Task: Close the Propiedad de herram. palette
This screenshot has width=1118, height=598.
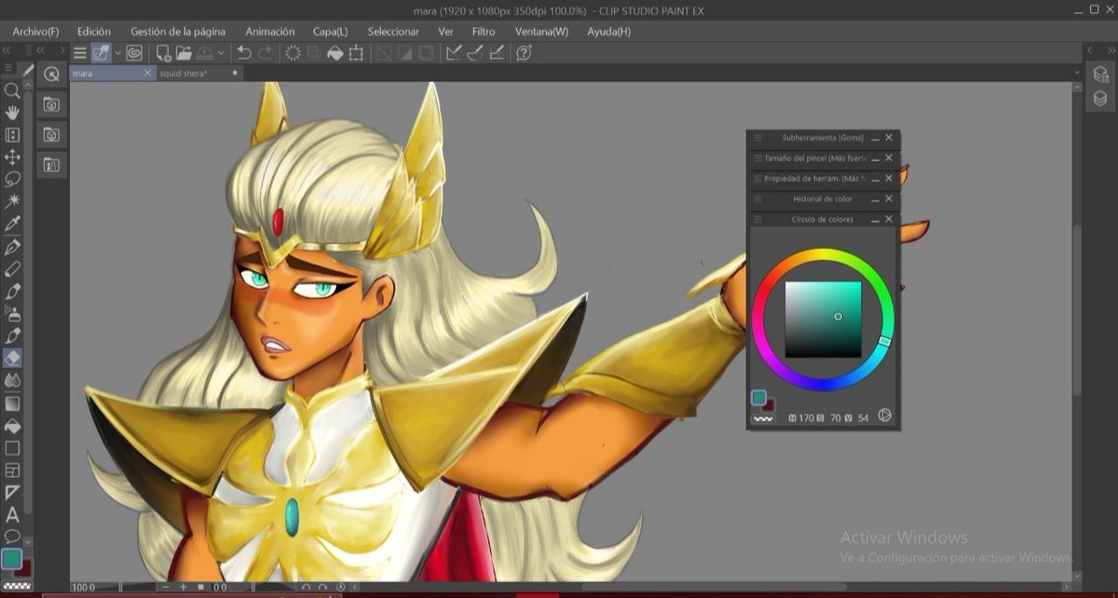Action: click(889, 179)
